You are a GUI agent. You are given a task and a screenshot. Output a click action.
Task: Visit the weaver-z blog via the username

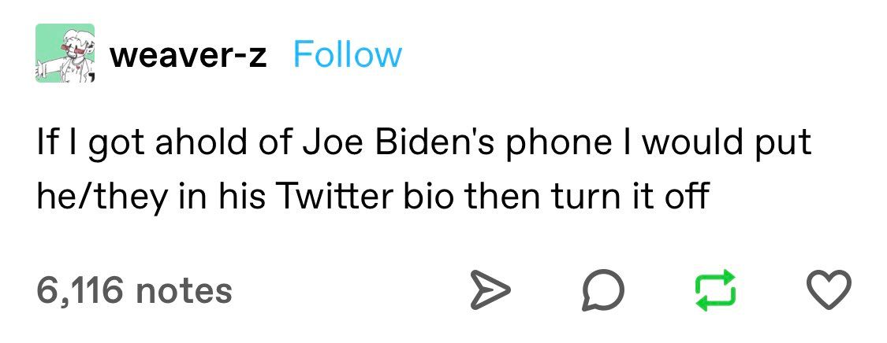(188, 55)
